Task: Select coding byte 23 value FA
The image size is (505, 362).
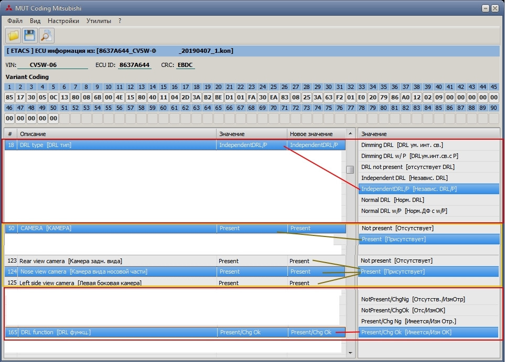Action: (252, 97)
